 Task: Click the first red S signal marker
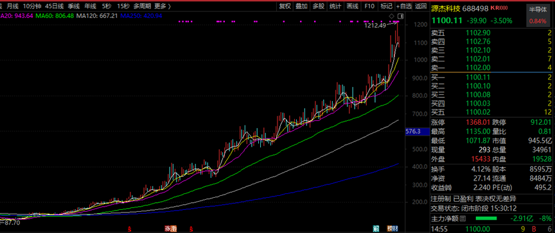pos(130,229)
